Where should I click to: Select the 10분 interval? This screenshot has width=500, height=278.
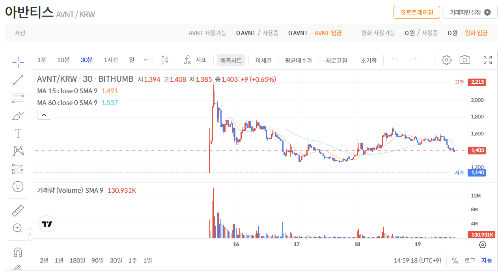click(x=63, y=60)
